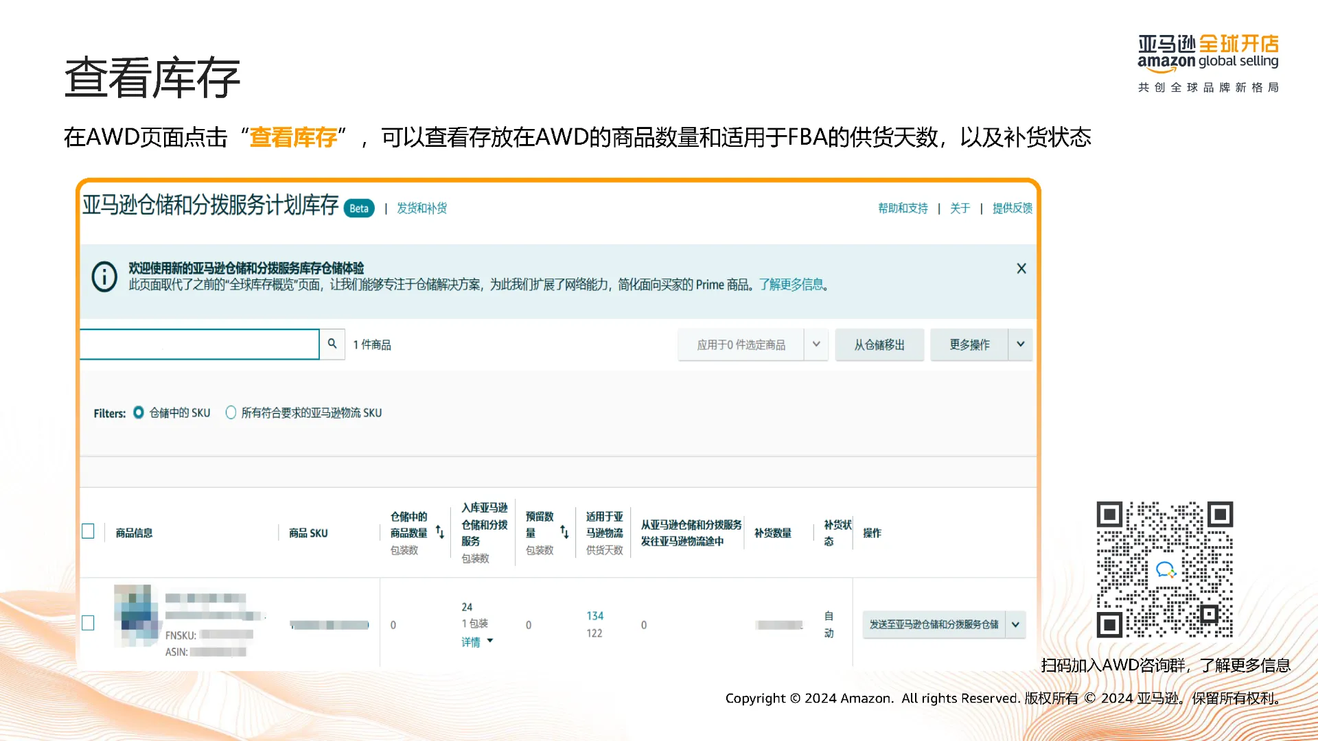Click the Beta badge next to title
This screenshot has width=1318, height=741.
tap(358, 209)
